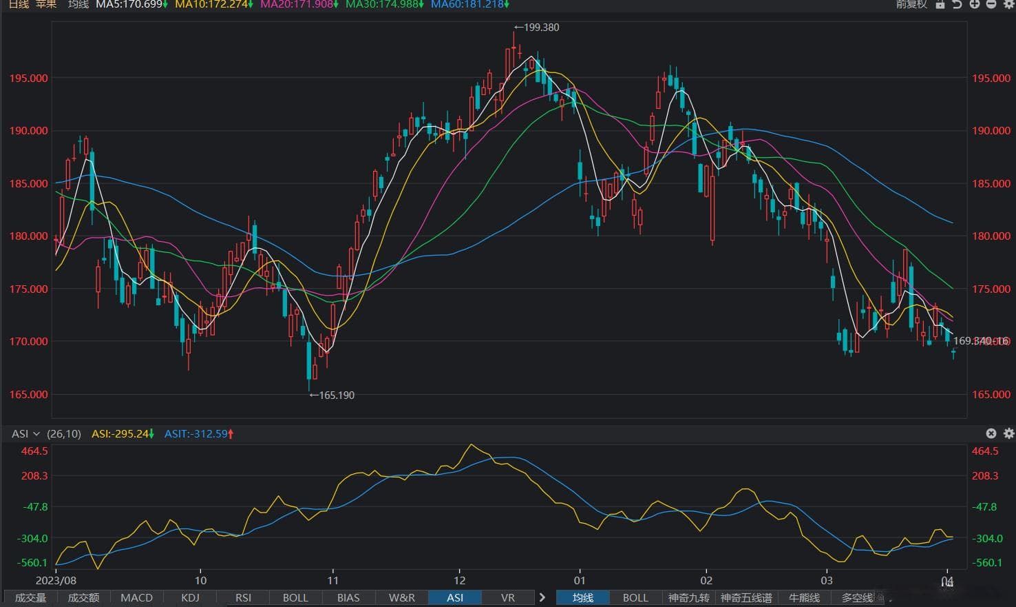Image resolution: width=1016 pixels, height=607 pixels.
Task: Click the 均线 label in top bar
Action: point(78,4)
